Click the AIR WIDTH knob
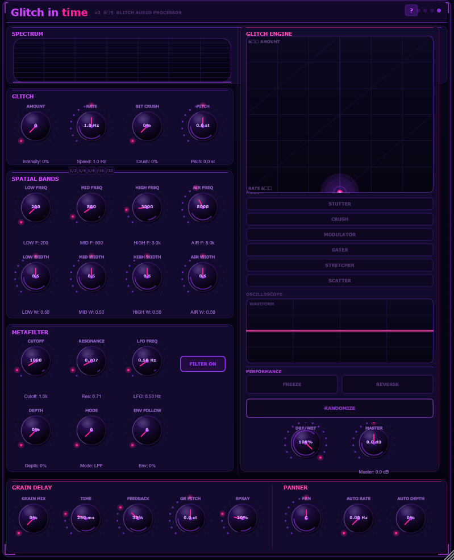 (203, 276)
